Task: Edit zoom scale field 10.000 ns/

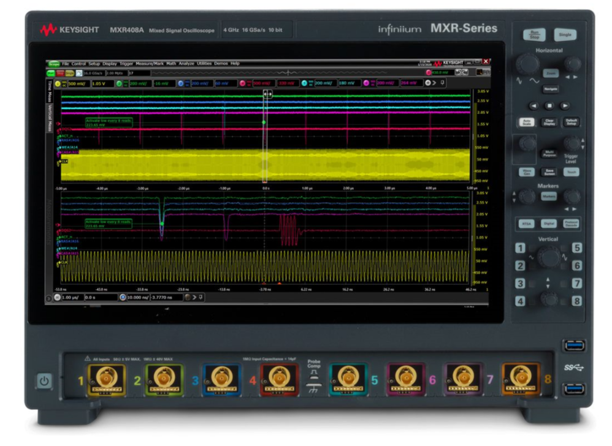Action: (138, 298)
